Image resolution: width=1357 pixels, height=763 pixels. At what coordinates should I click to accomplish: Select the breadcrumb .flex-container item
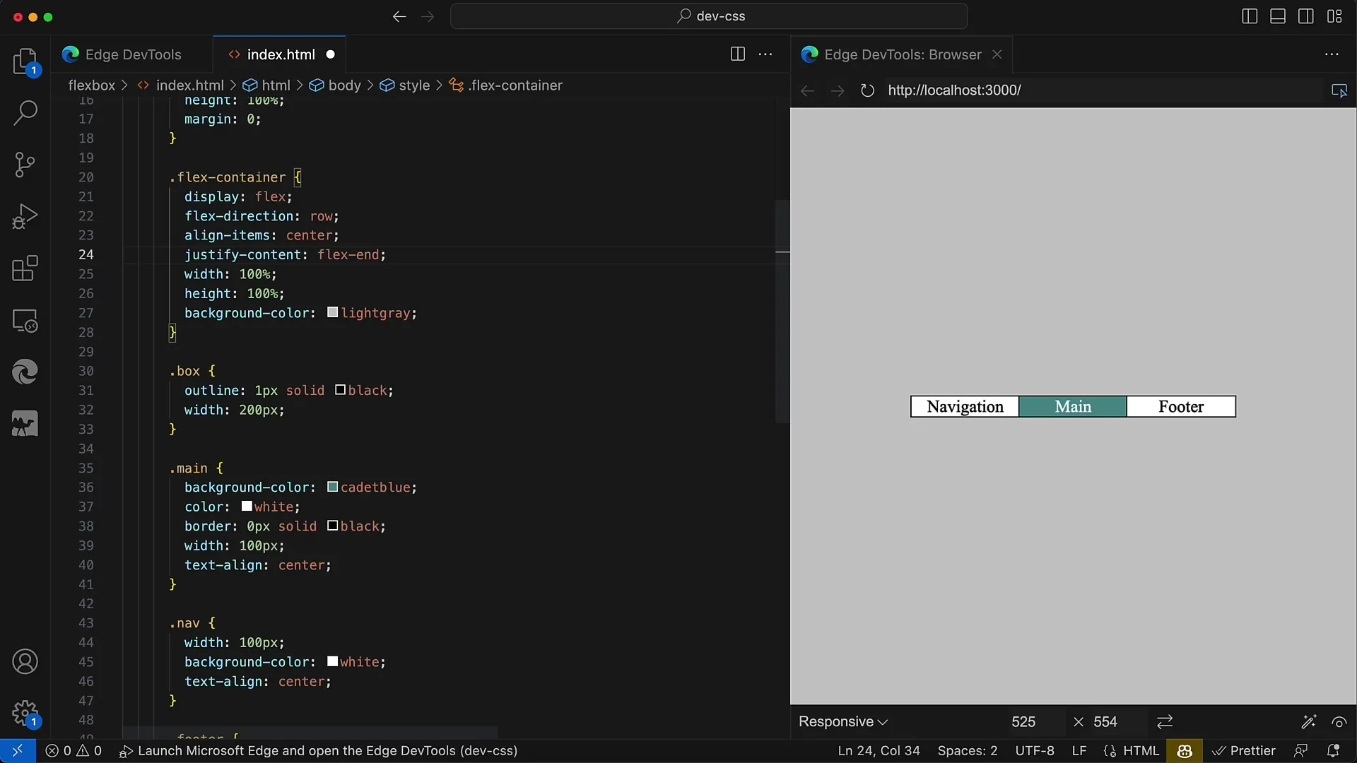[515, 85]
